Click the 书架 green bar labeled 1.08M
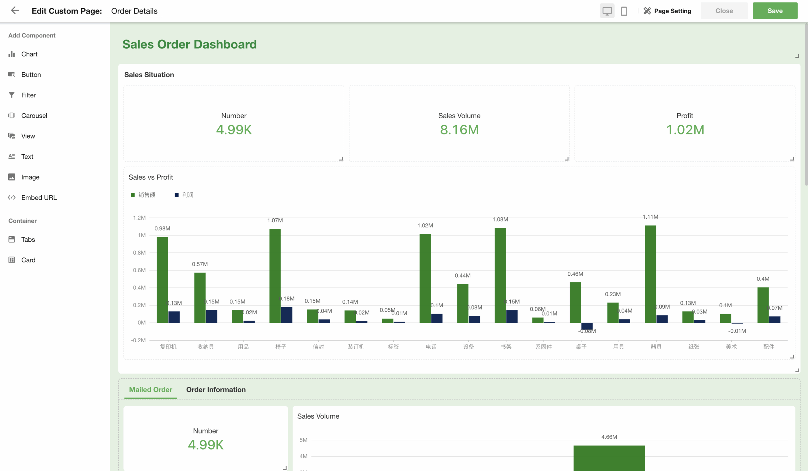Screen dimensions: 808x471 (x=500, y=275)
